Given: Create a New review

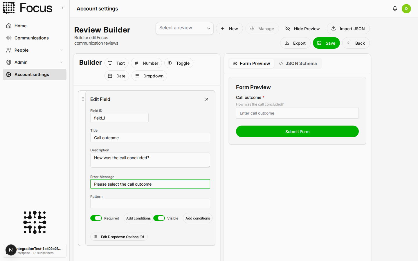Looking at the screenshot, I should coord(229,28).
